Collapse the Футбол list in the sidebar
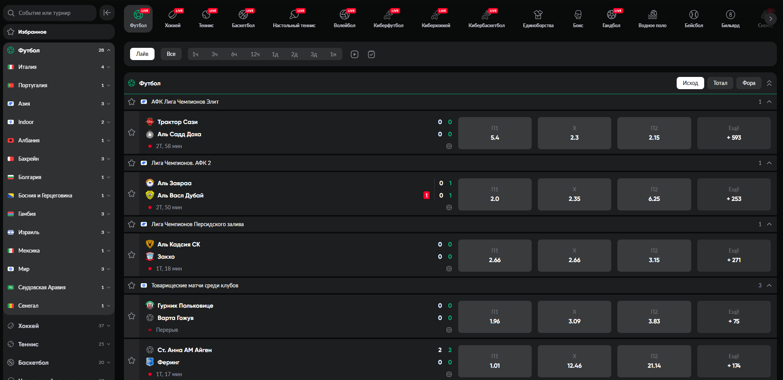 (108, 50)
